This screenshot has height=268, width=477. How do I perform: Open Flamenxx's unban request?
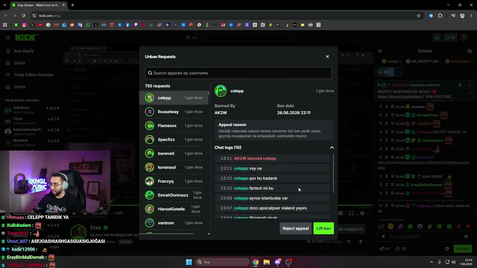pos(174,125)
